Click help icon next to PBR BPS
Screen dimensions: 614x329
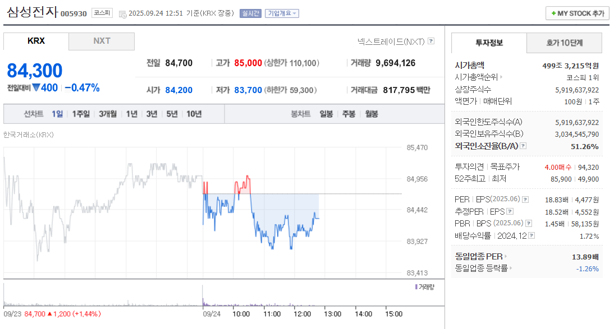pyautogui.click(x=529, y=224)
